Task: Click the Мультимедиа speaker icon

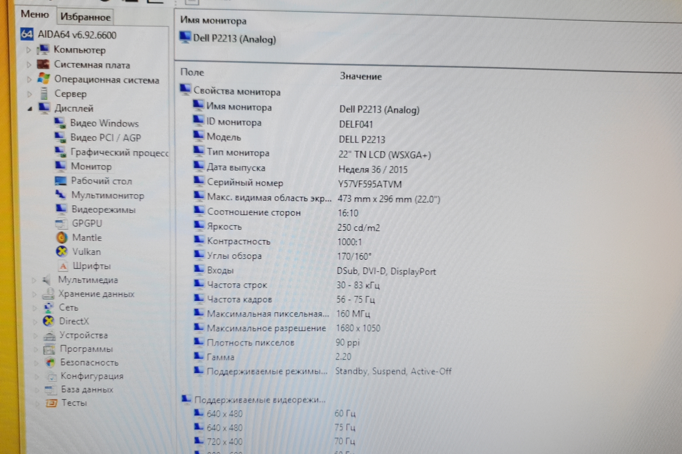Action: (x=47, y=280)
